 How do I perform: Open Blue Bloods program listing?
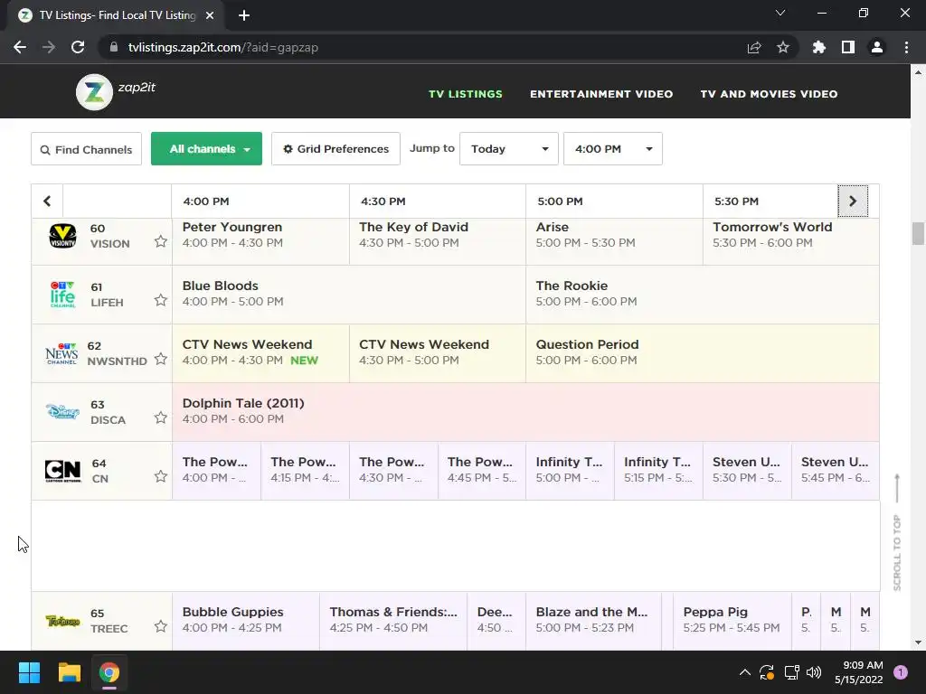[x=349, y=294]
